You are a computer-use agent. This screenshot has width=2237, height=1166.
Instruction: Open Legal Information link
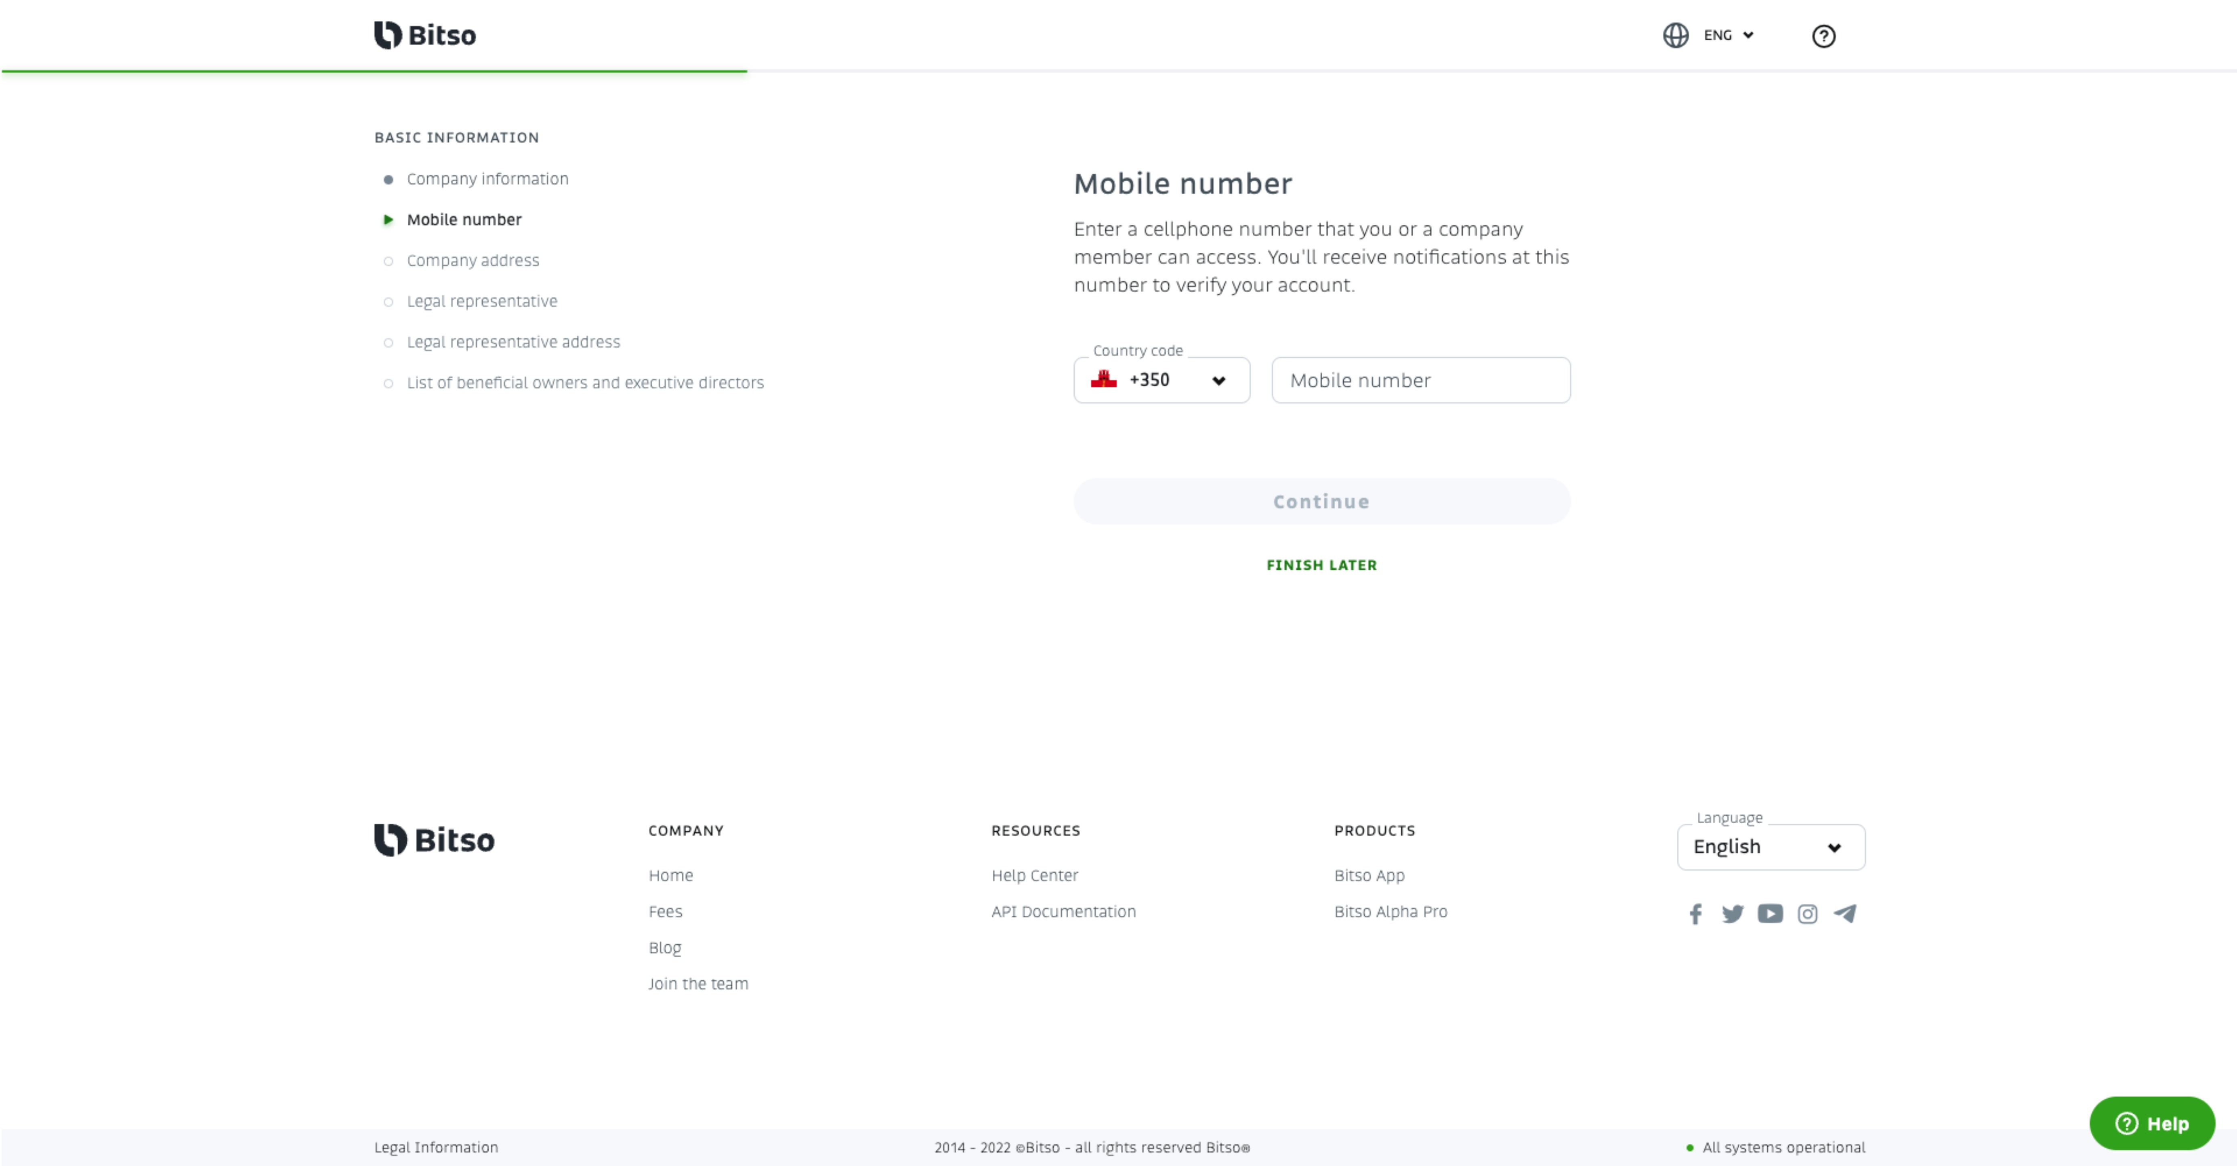436,1148
